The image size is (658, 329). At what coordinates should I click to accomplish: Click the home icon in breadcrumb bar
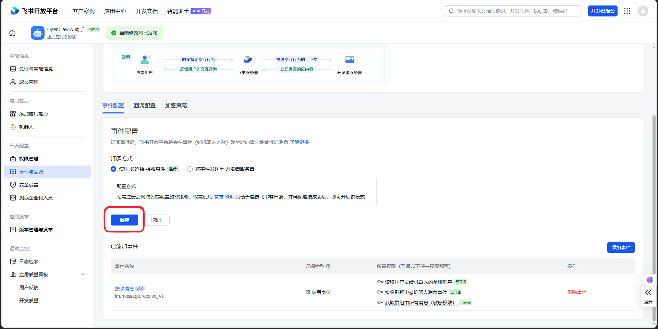click(x=12, y=33)
